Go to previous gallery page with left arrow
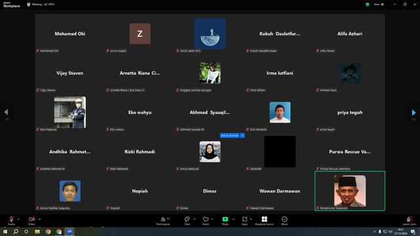The height and width of the screenshot is (236, 420). 6,112
